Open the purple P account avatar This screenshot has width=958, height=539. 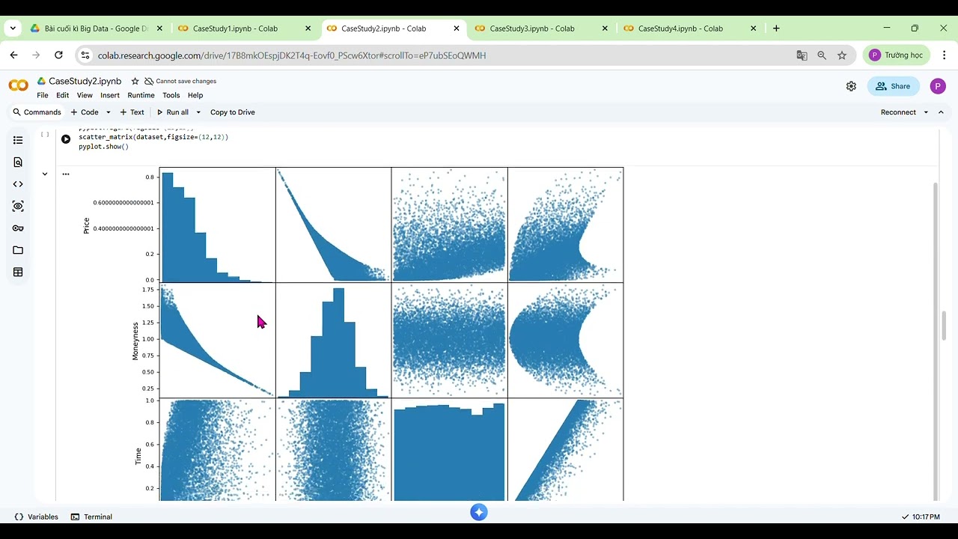click(938, 86)
